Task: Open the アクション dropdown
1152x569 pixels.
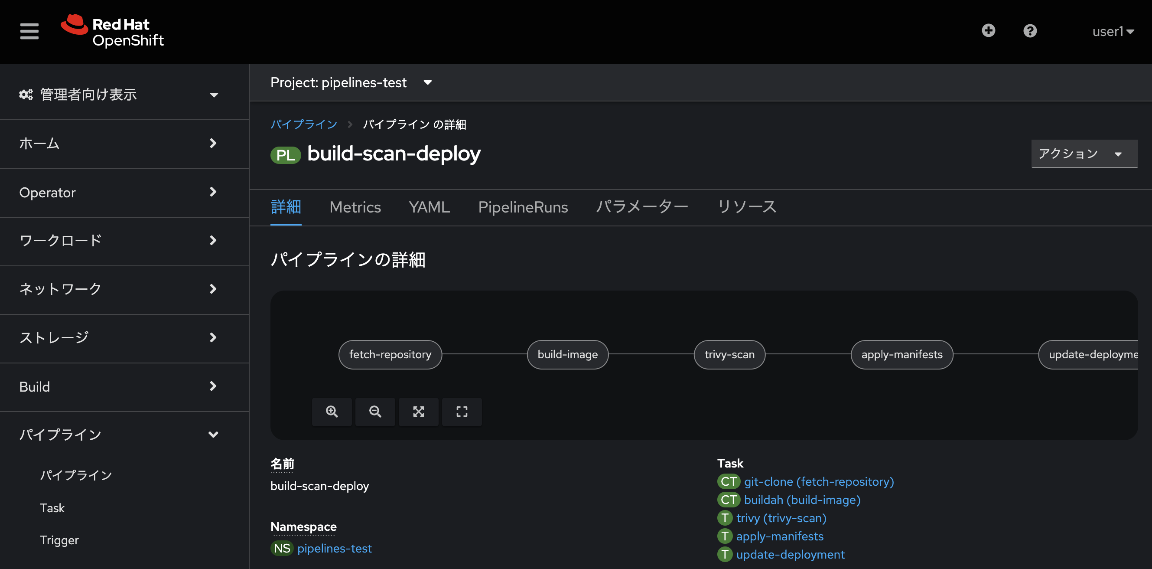Action: tap(1084, 154)
